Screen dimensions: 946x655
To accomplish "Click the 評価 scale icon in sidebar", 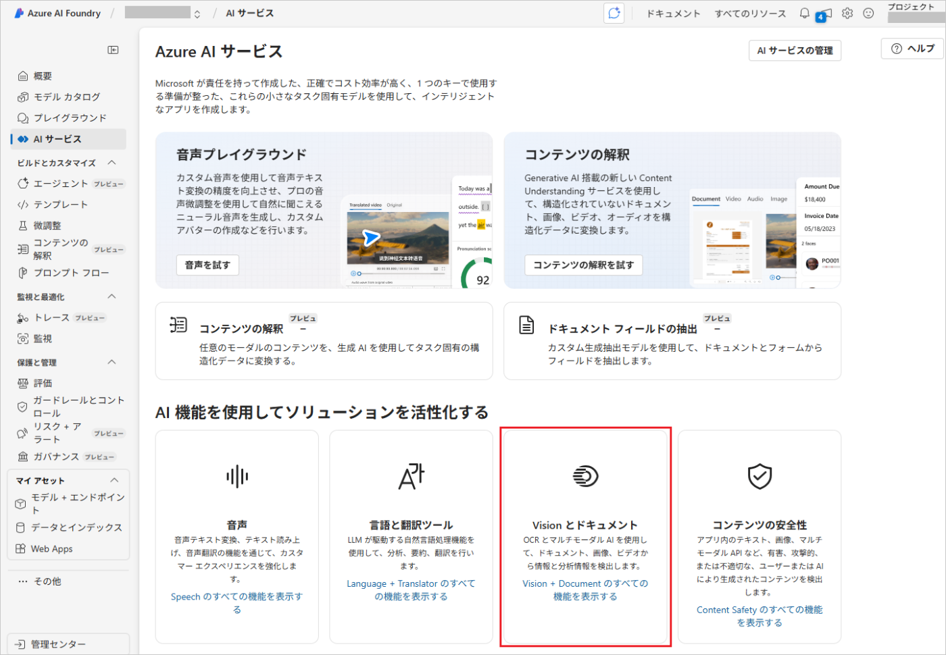I will 23,384.
